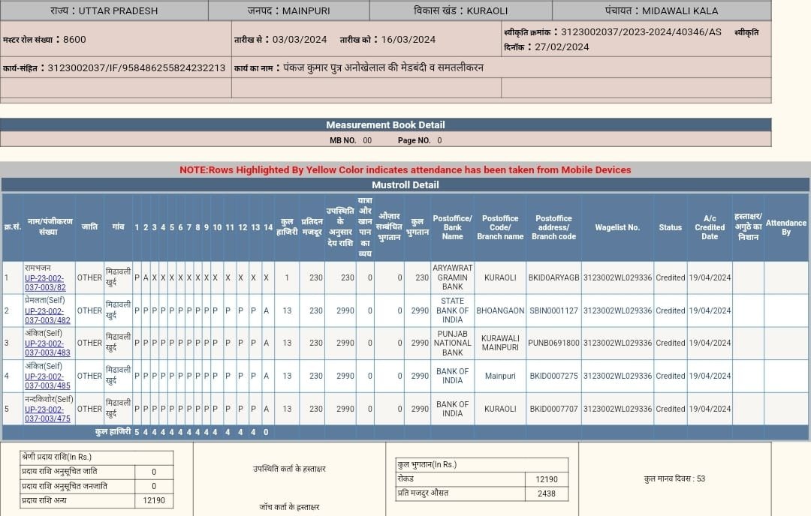Select the PUNB0691800 branch code cell
811x516 pixels.
(x=554, y=343)
